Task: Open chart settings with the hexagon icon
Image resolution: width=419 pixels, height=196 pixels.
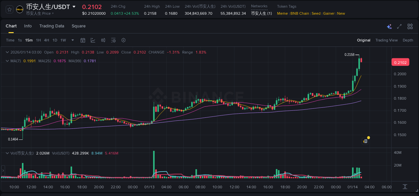Action: click(123, 40)
